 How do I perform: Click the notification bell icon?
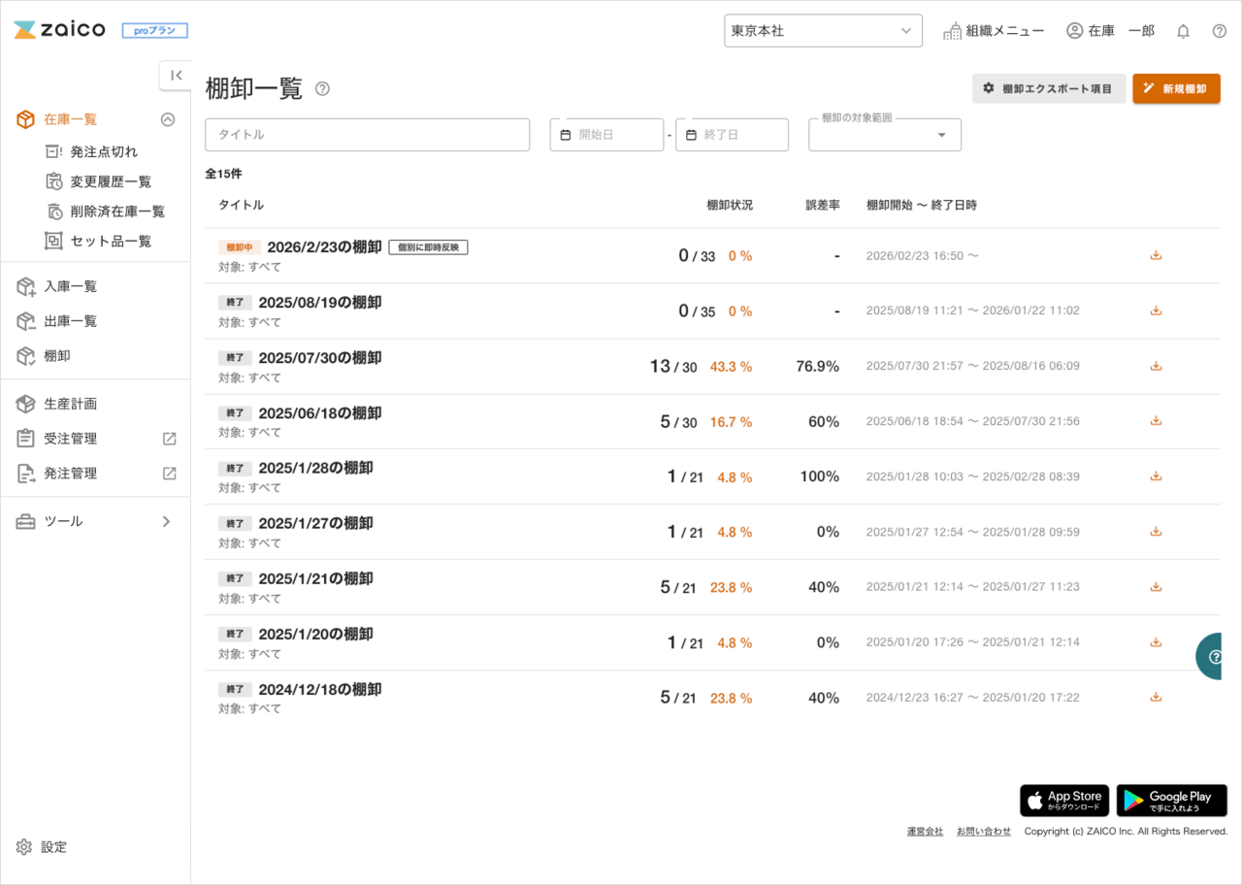pyautogui.click(x=1183, y=31)
